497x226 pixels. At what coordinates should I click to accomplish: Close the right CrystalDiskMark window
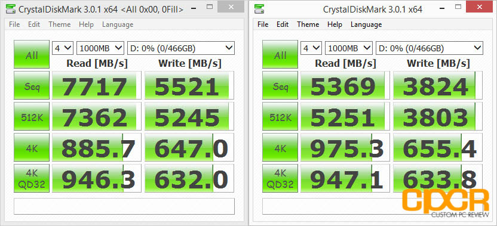479,7
